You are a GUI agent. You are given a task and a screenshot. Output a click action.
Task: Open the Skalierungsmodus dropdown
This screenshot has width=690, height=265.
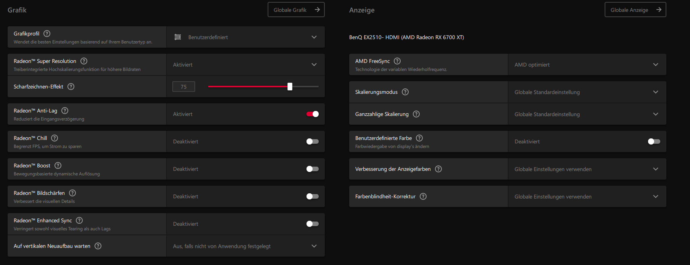point(587,92)
